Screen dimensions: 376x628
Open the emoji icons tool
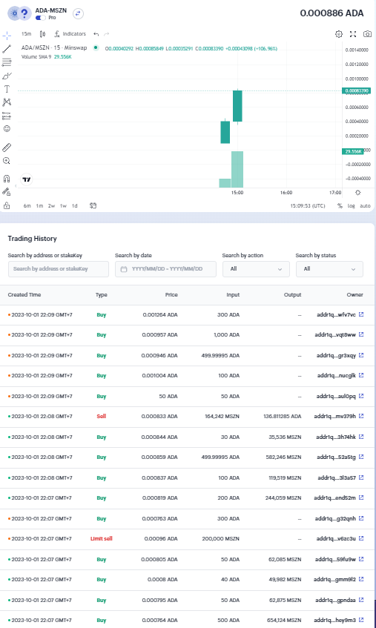pos(7,128)
